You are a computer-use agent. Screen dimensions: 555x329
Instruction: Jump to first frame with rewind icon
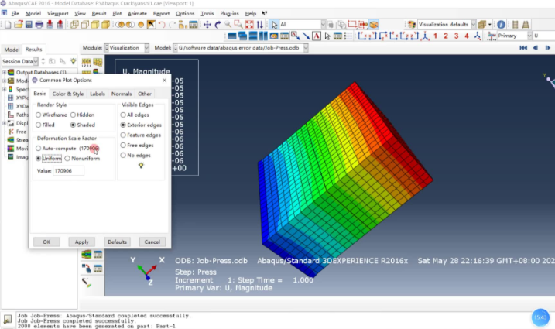click(x=523, y=48)
